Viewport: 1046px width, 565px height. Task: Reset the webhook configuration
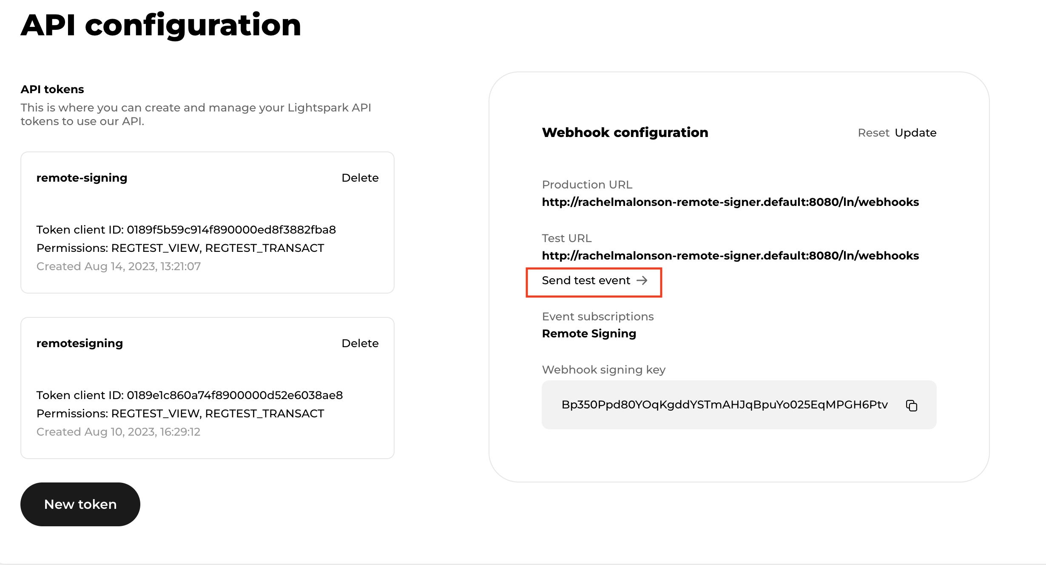873,132
